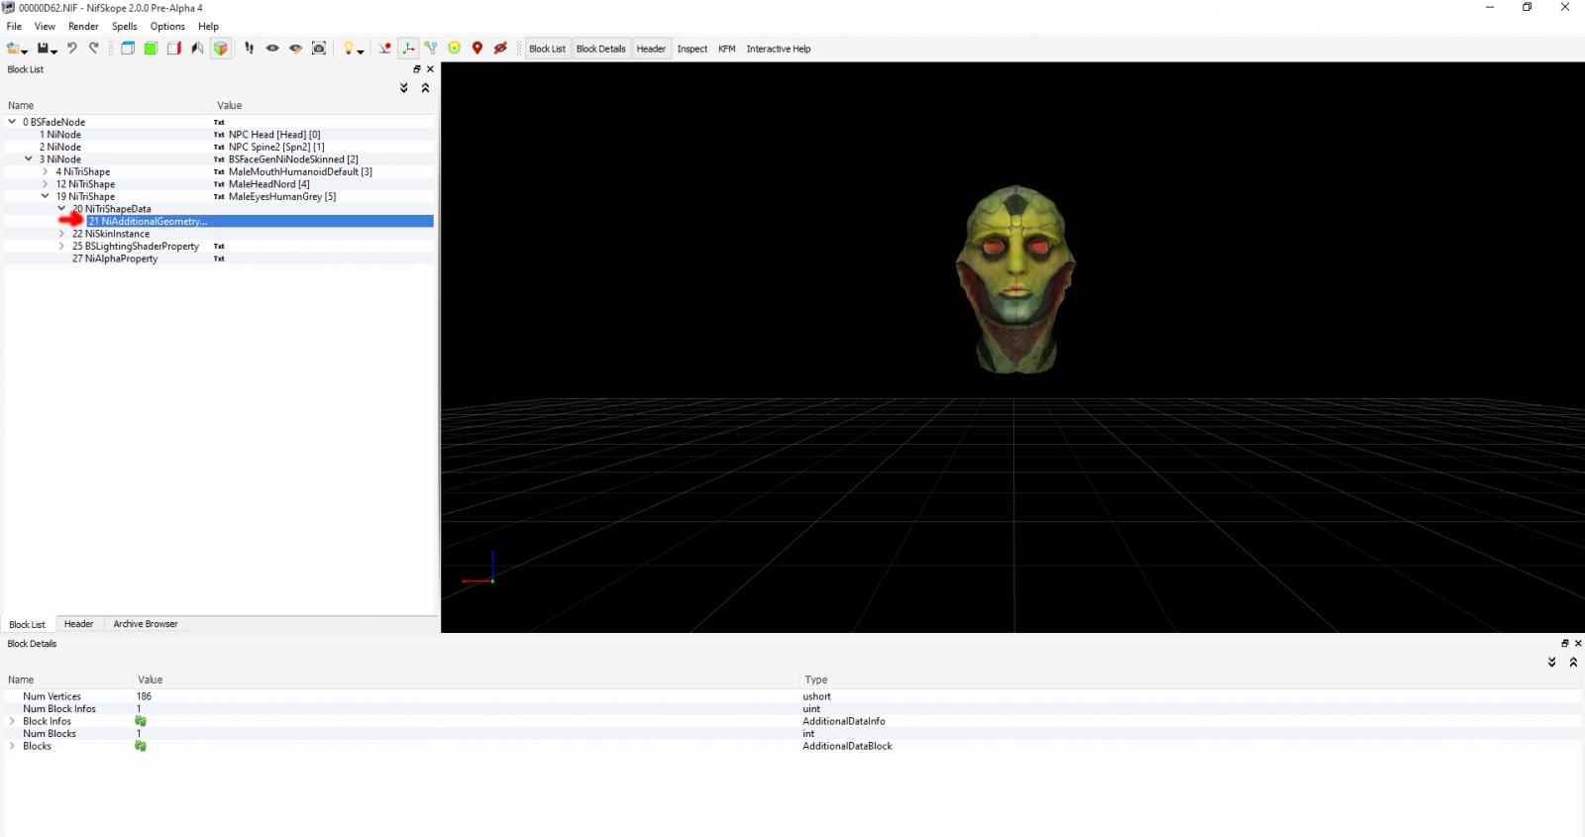This screenshot has width=1585, height=837.
Task: Click the MaleHeadNord [4] value
Action: pos(268,184)
